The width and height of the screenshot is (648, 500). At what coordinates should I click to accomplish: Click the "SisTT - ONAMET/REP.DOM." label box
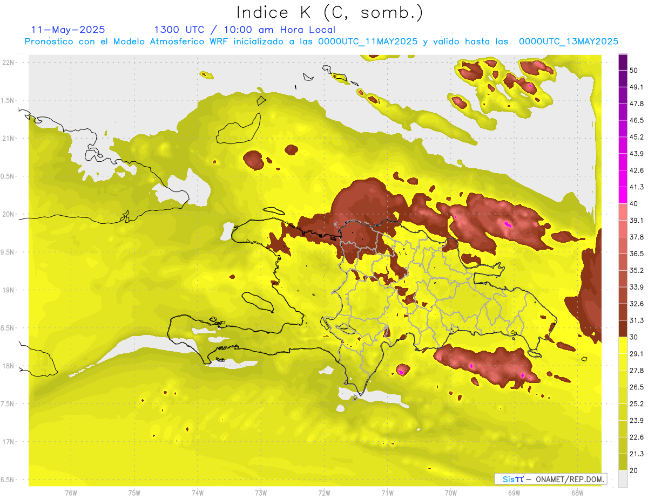(x=551, y=479)
